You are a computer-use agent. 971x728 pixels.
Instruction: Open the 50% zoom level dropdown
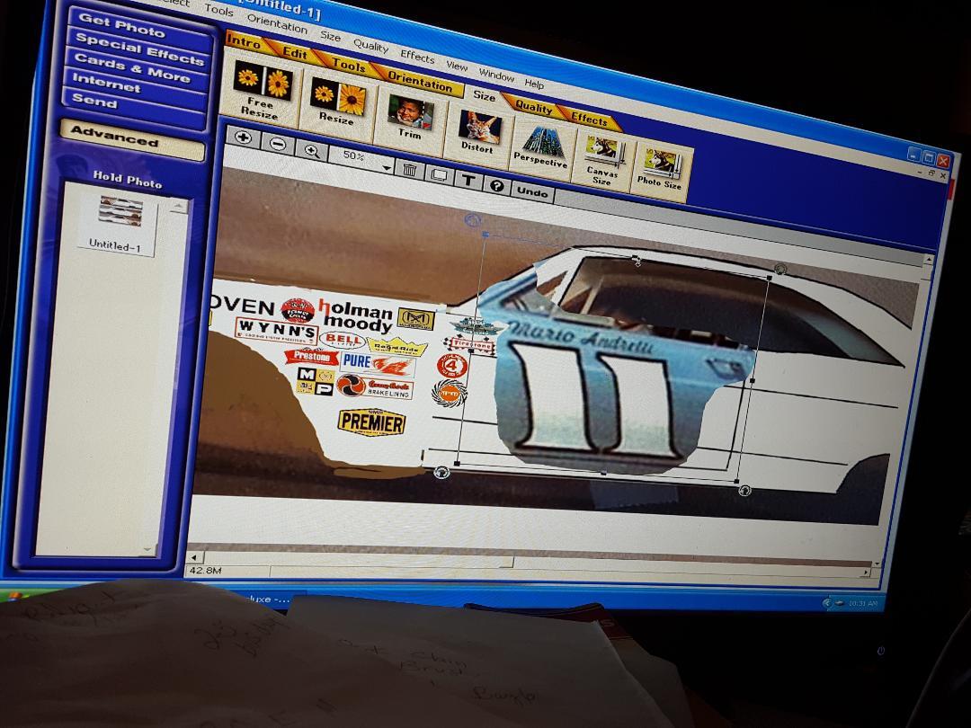coord(388,167)
